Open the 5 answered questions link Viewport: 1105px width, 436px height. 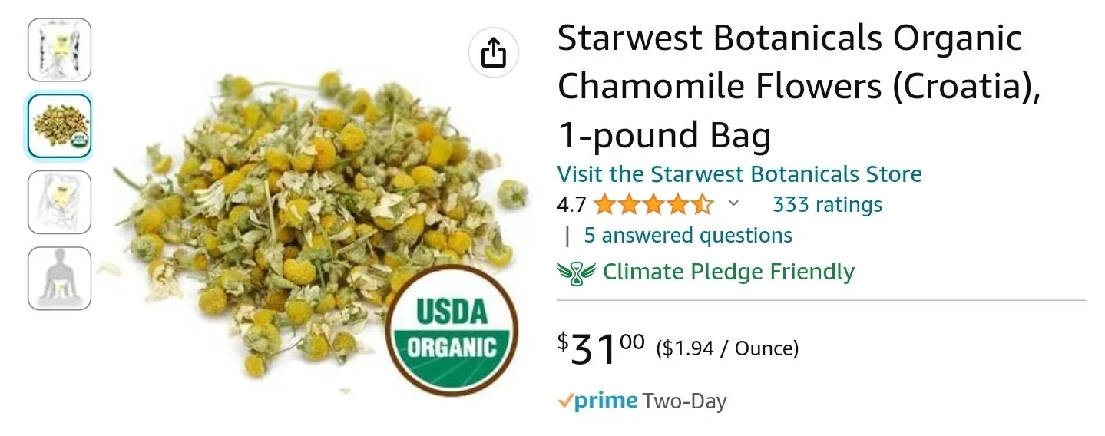[x=688, y=235]
